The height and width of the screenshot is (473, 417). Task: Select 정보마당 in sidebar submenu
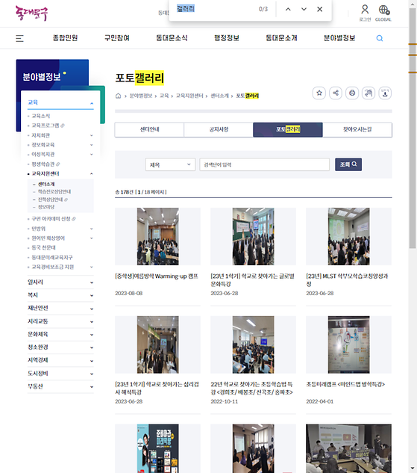pos(46,207)
